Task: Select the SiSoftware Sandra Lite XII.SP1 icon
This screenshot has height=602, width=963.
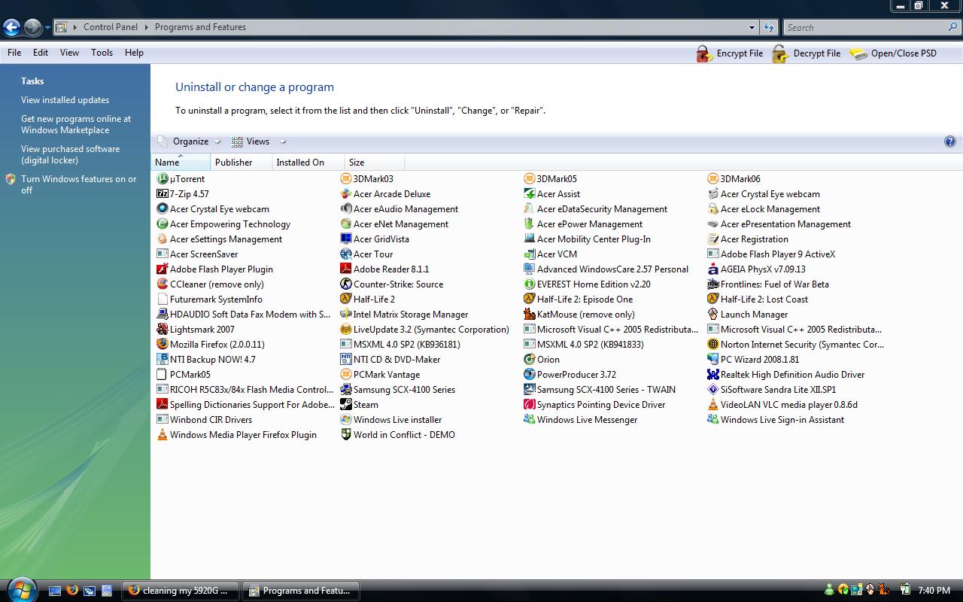Action: pyautogui.click(x=712, y=390)
